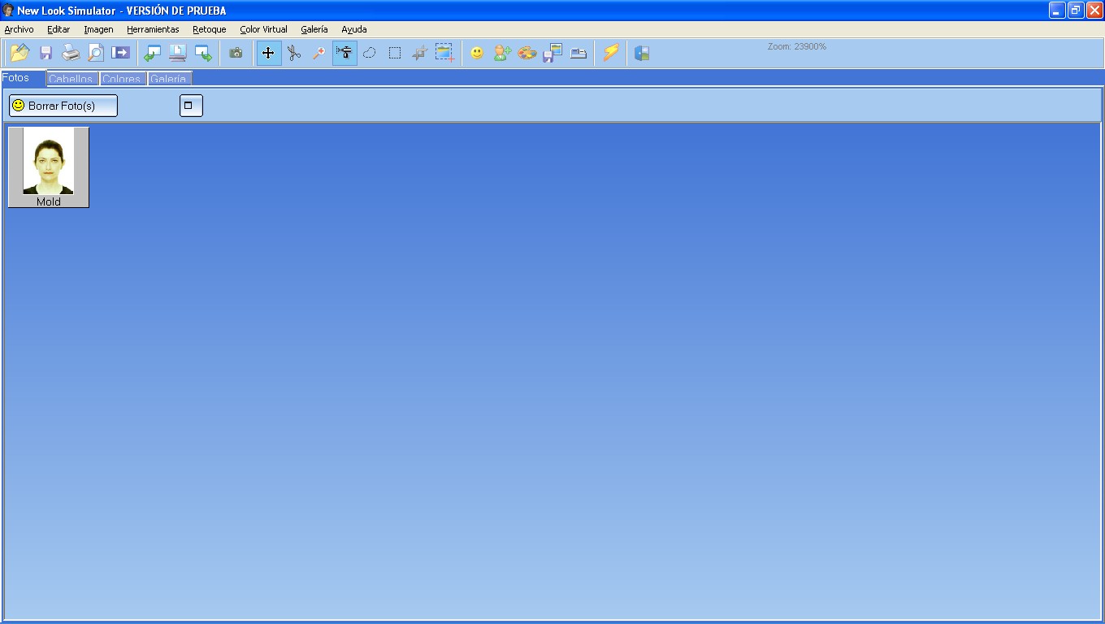The image size is (1105, 624).
Task: Click the image selection-add icon
Action: 444,53
